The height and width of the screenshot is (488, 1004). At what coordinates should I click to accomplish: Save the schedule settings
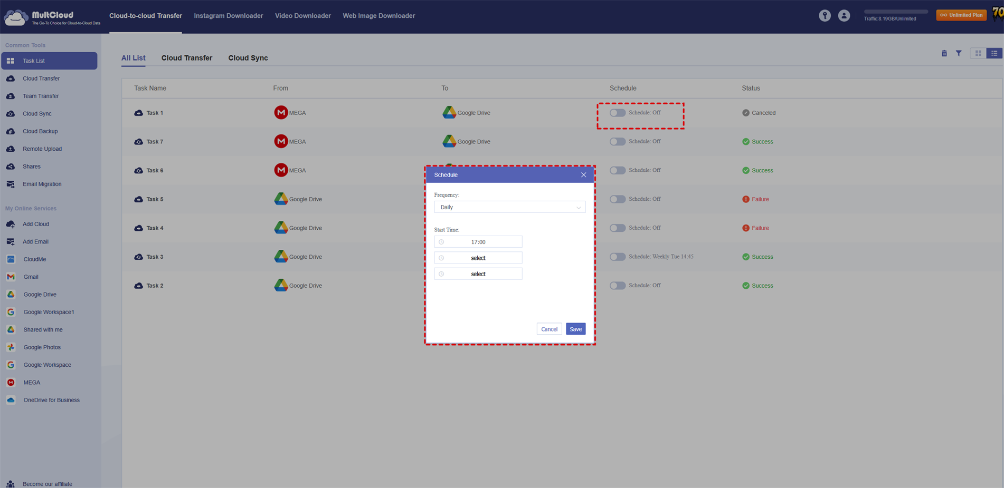pyautogui.click(x=576, y=329)
